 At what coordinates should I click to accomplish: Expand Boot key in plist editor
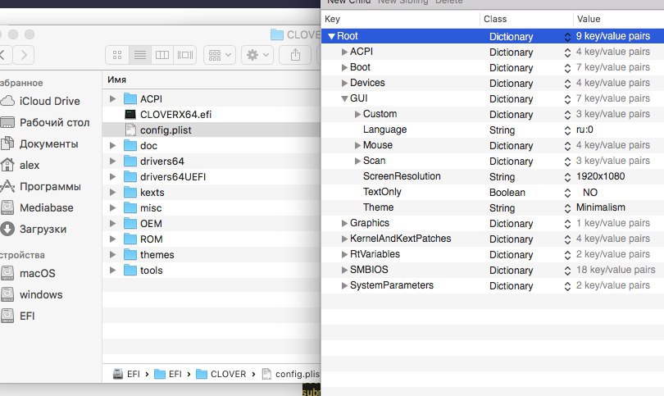(344, 67)
